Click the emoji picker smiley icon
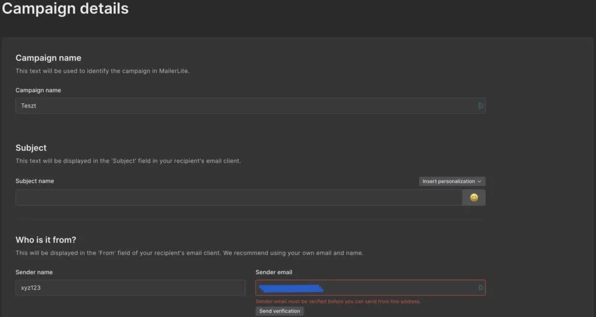 [x=474, y=197]
